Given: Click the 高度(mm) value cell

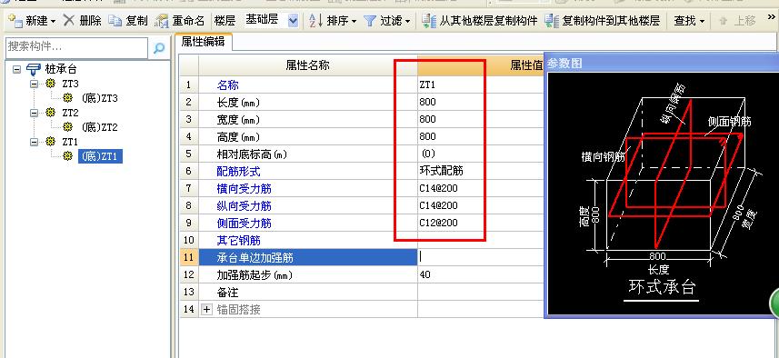Looking at the screenshot, I should [x=481, y=136].
